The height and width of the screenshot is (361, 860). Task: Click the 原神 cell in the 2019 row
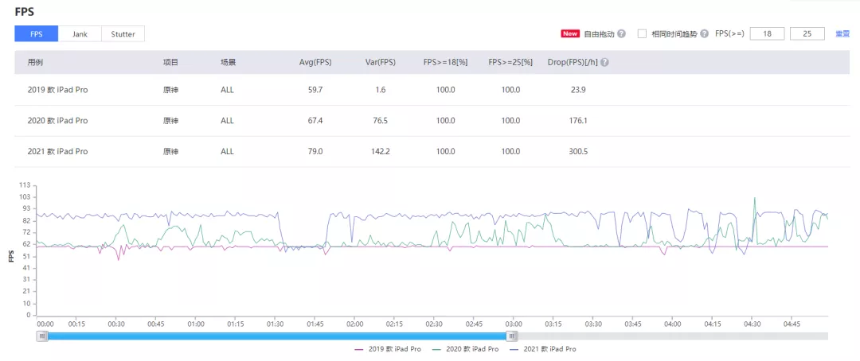coord(170,90)
